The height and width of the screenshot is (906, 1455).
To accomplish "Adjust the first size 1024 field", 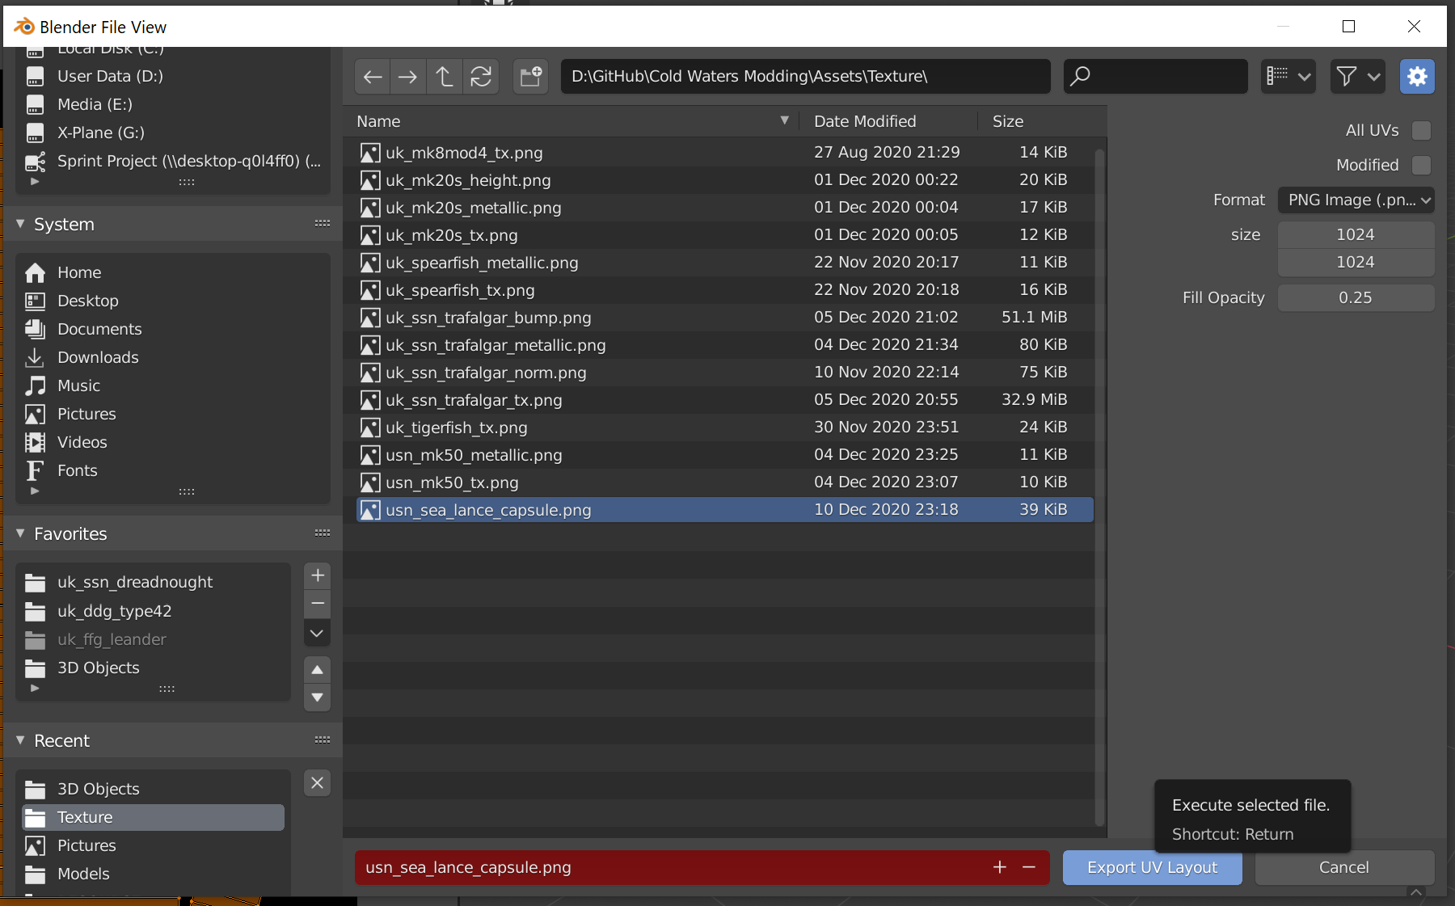I will point(1356,234).
